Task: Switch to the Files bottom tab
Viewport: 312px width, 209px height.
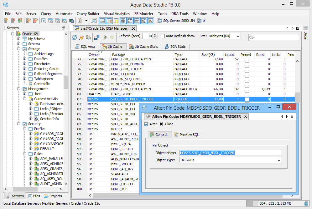Action: (34, 196)
